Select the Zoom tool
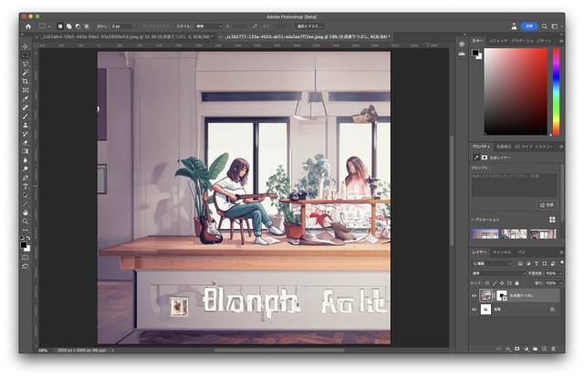584x378 pixels. coord(26,220)
